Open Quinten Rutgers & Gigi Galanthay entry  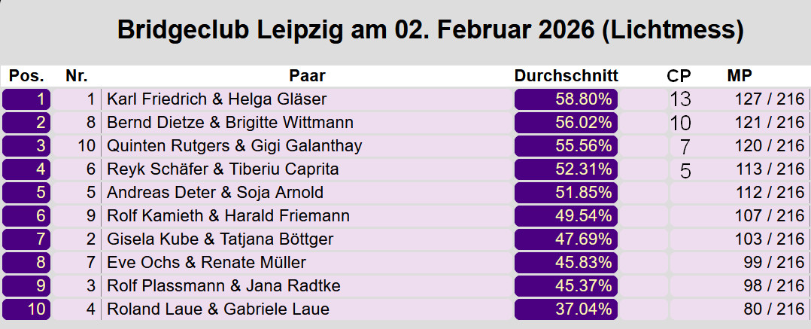tap(234, 145)
